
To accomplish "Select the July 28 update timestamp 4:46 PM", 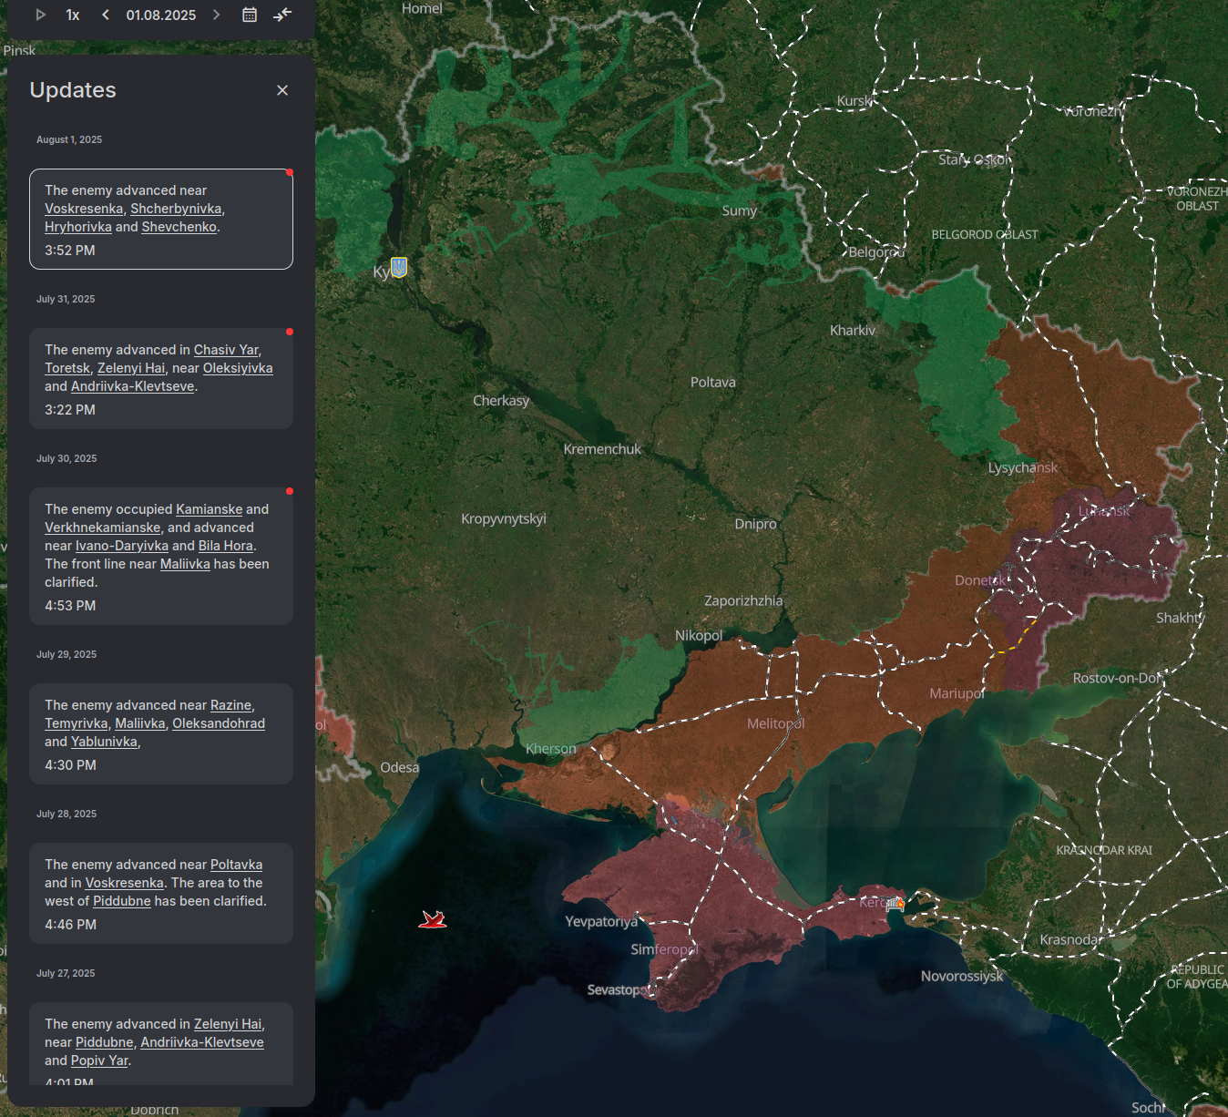I will tap(70, 925).
